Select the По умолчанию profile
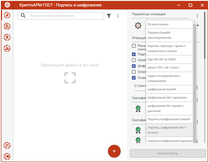Screen dimensions: 209x163 (169, 25)
